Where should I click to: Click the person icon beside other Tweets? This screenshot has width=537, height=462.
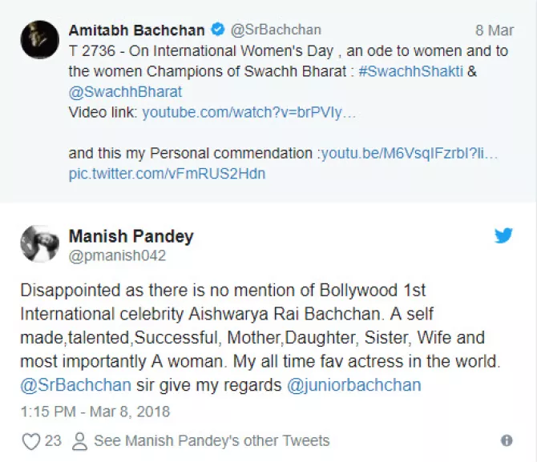point(79,441)
